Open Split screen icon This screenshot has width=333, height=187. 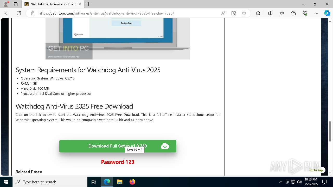point(270,13)
